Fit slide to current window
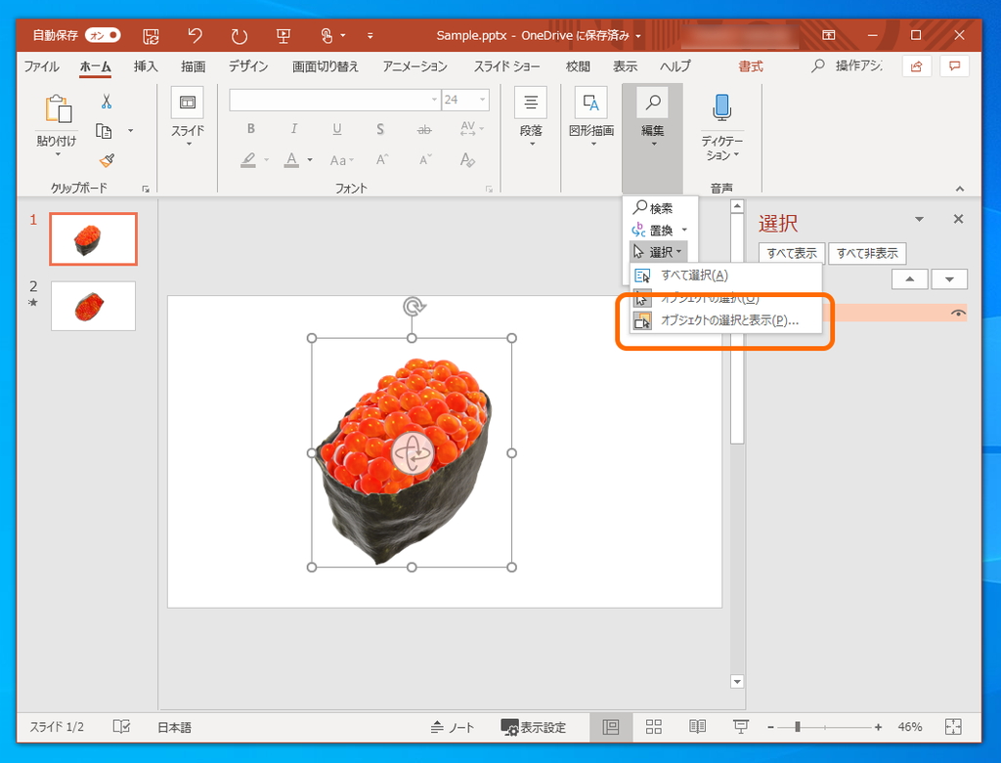 [952, 727]
